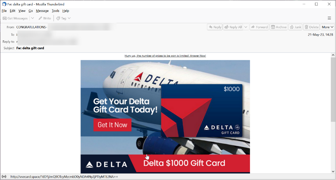Open the Message menu
Screen dimensions: 336x180
(x=42, y=11)
